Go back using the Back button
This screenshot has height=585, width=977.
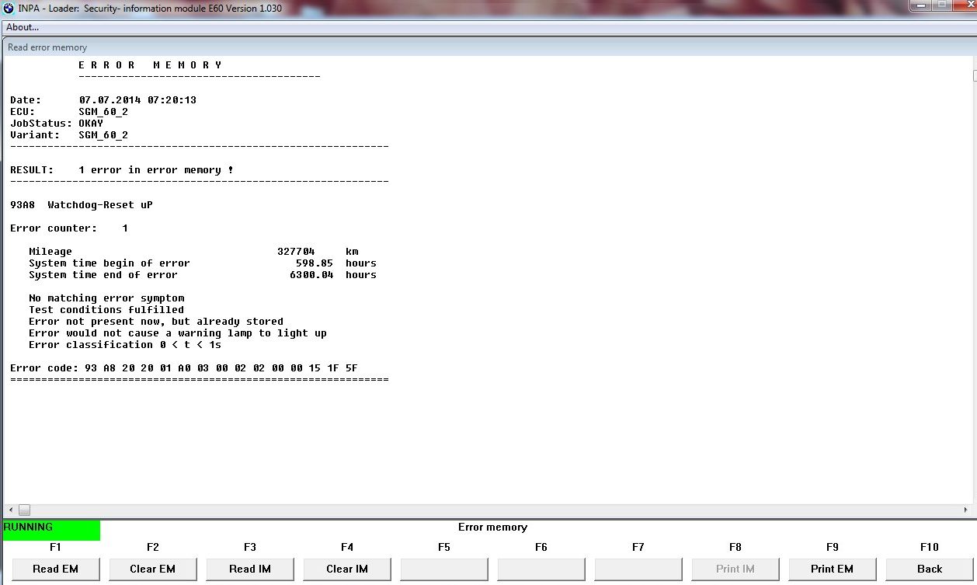pos(929,569)
